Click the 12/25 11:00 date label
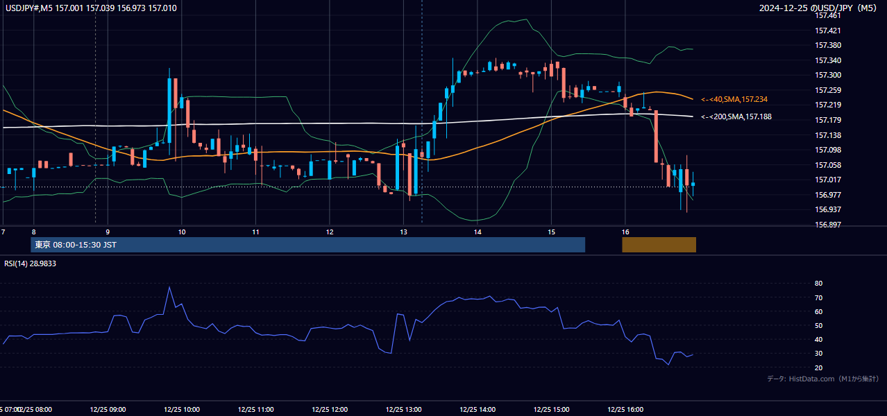Viewport: 887px width, 416px height. point(255,409)
